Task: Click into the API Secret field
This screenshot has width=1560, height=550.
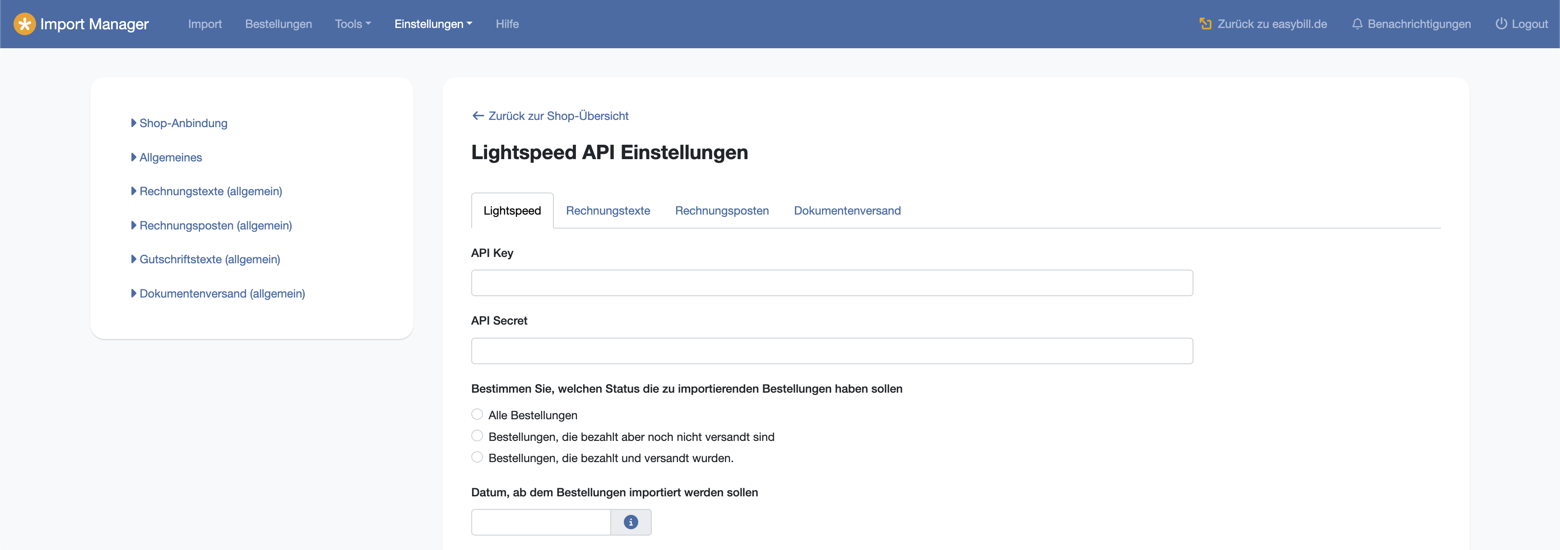Action: click(x=831, y=351)
